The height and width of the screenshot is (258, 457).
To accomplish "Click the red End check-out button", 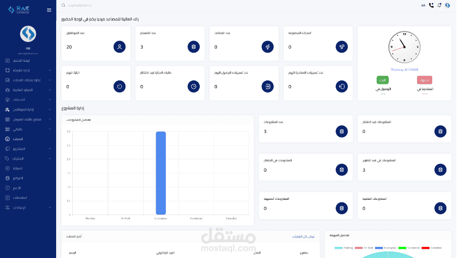I will (424, 80).
